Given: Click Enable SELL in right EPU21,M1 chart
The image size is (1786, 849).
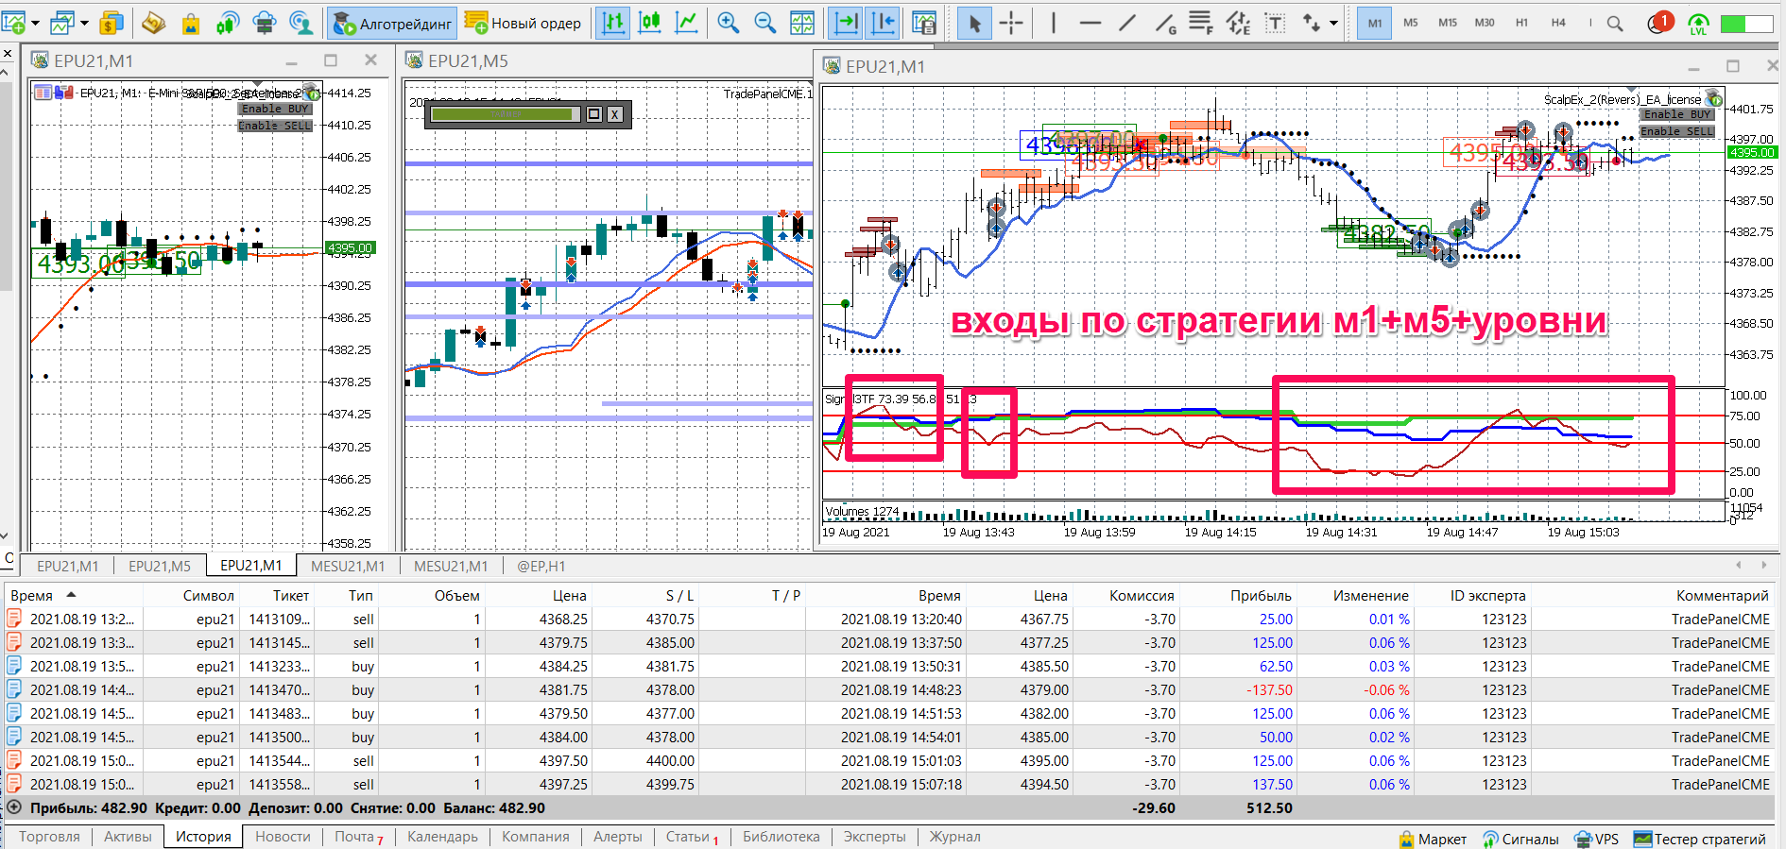Looking at the screenshot, I should click(1677, 131).
